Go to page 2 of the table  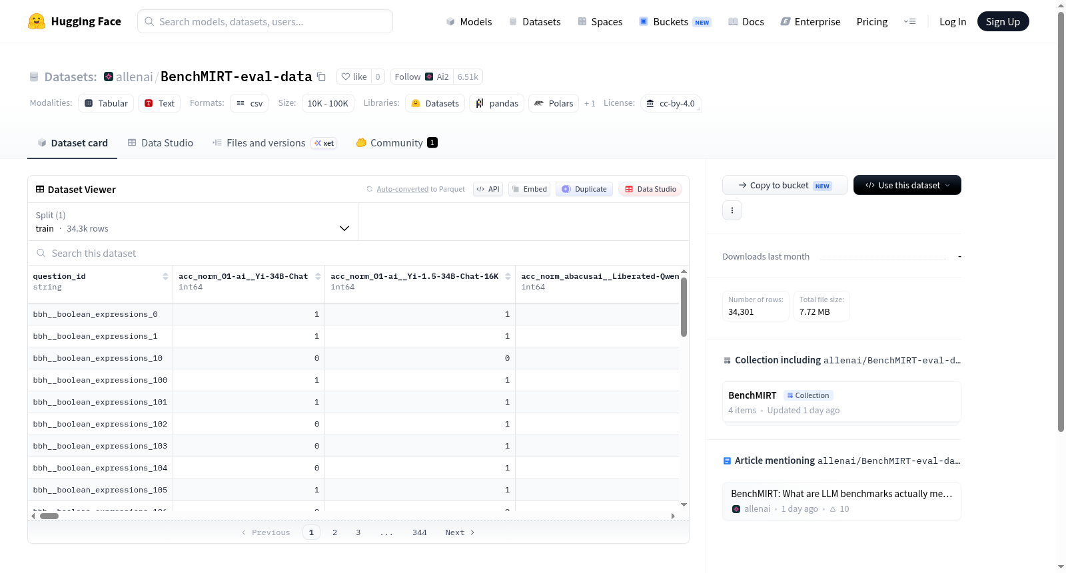tap(335, 532)
